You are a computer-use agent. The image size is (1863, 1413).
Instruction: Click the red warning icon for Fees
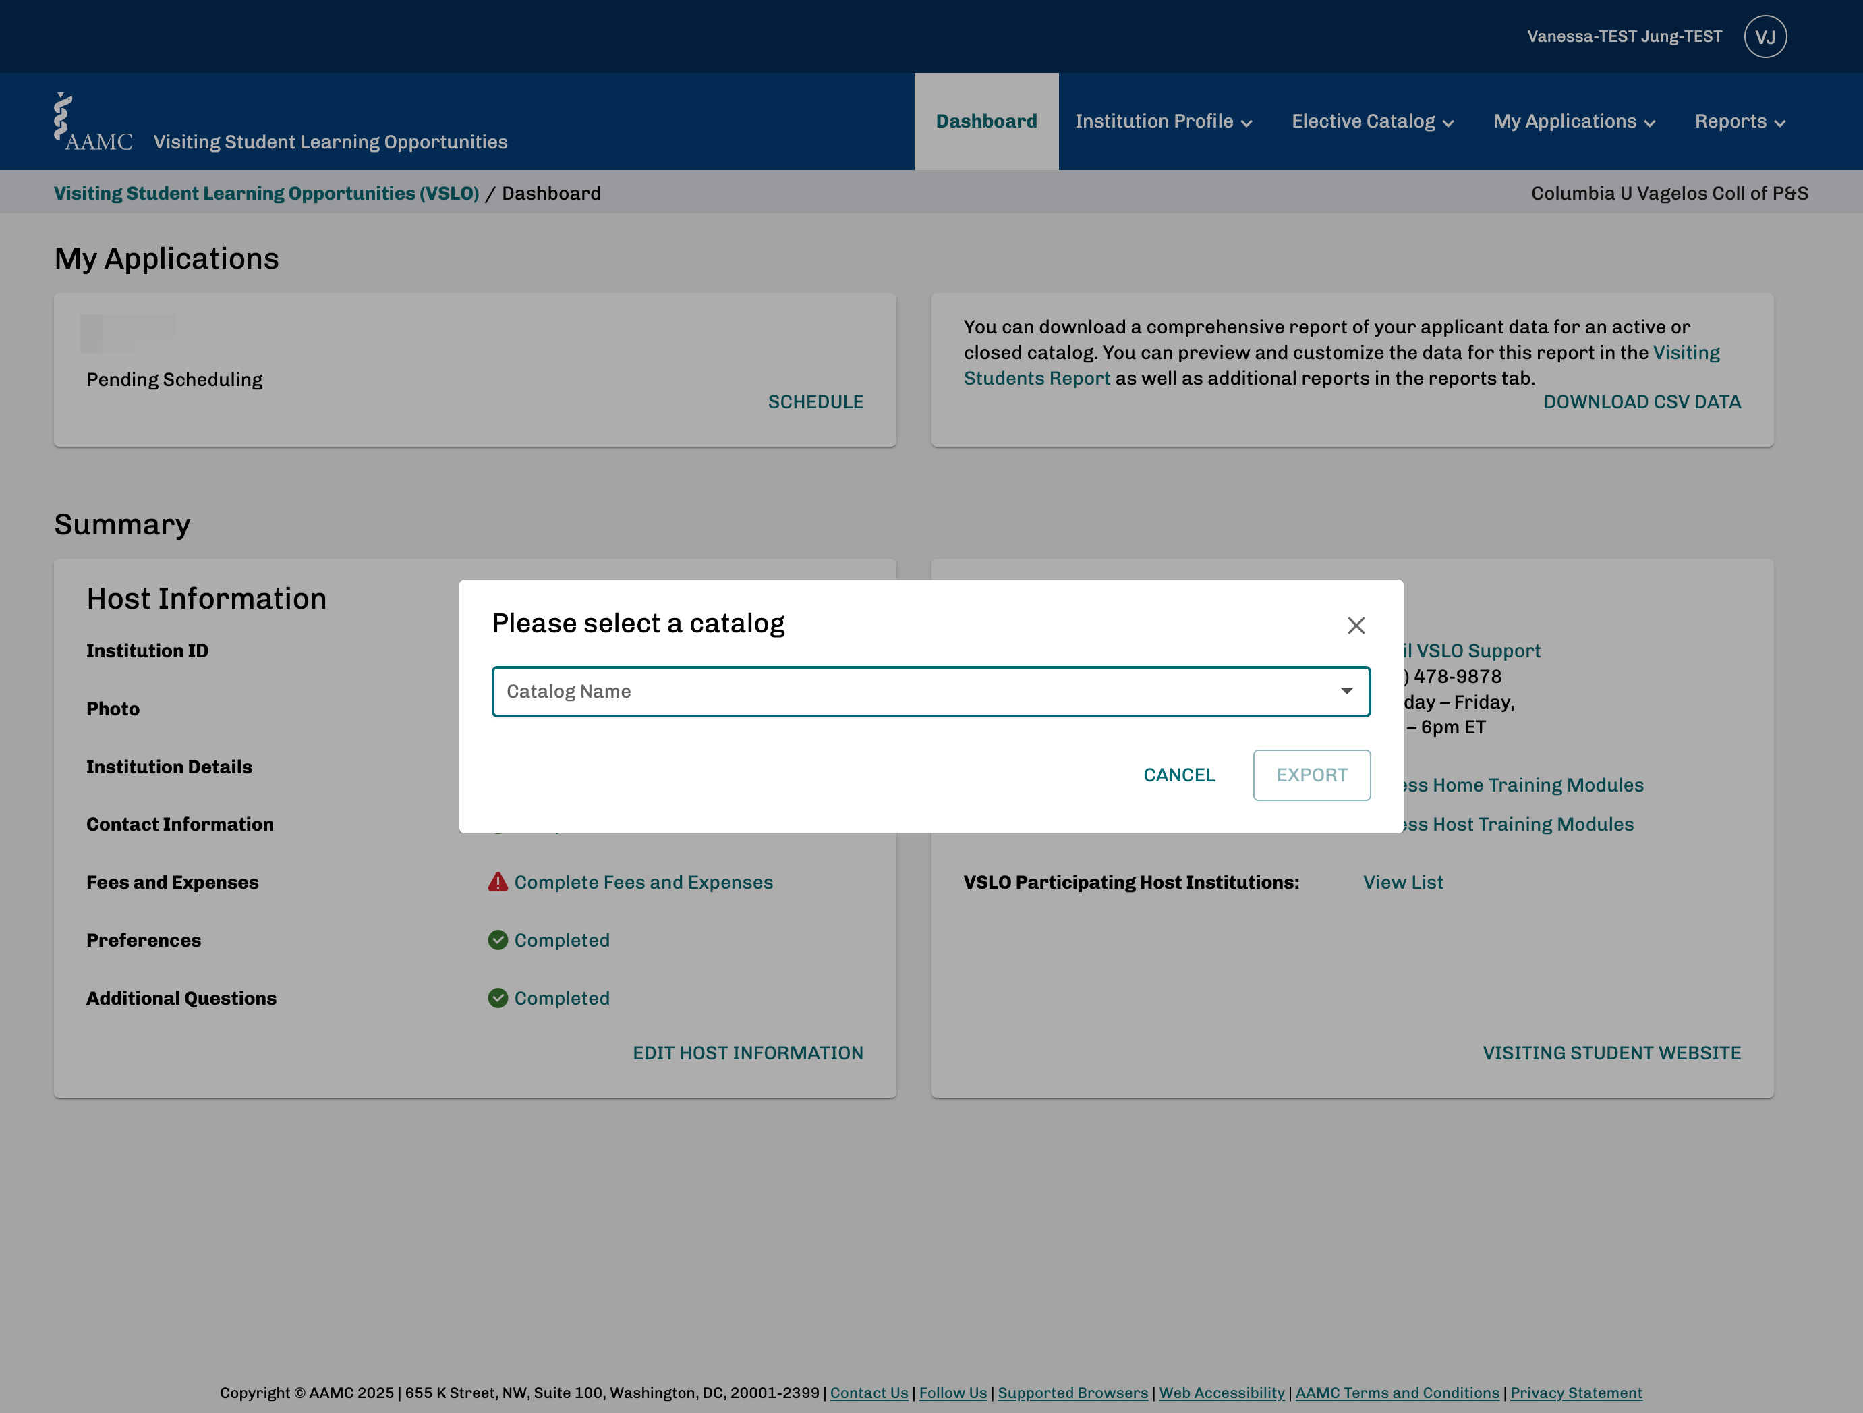pos(498,882)
